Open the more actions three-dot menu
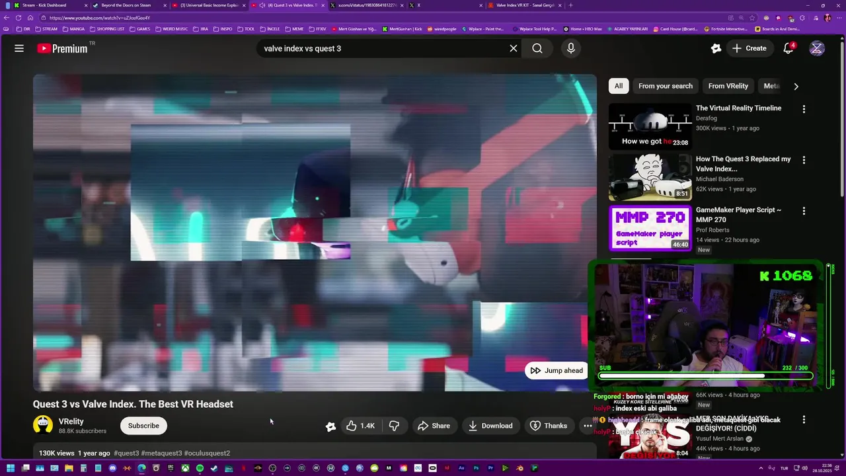Viewport: 846px width, 476px height. [588, 426]
